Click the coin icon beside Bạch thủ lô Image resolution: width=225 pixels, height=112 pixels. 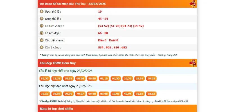[42, 11]
